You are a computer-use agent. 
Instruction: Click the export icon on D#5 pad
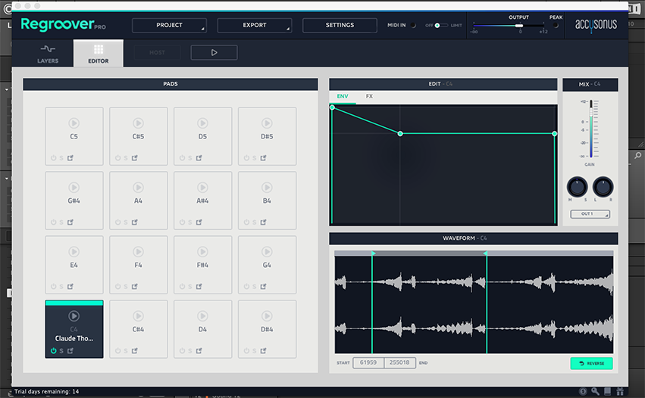pos(263,157)
